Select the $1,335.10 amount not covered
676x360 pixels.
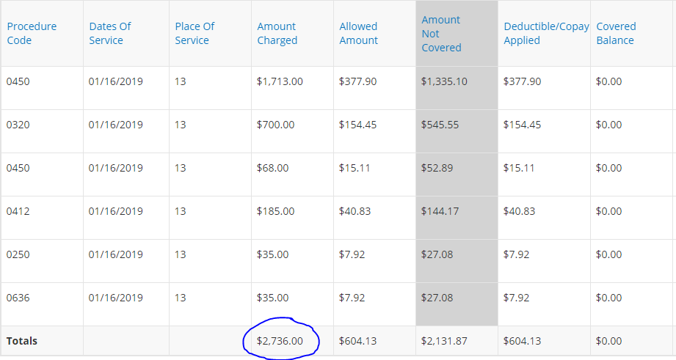coord(444,81)
